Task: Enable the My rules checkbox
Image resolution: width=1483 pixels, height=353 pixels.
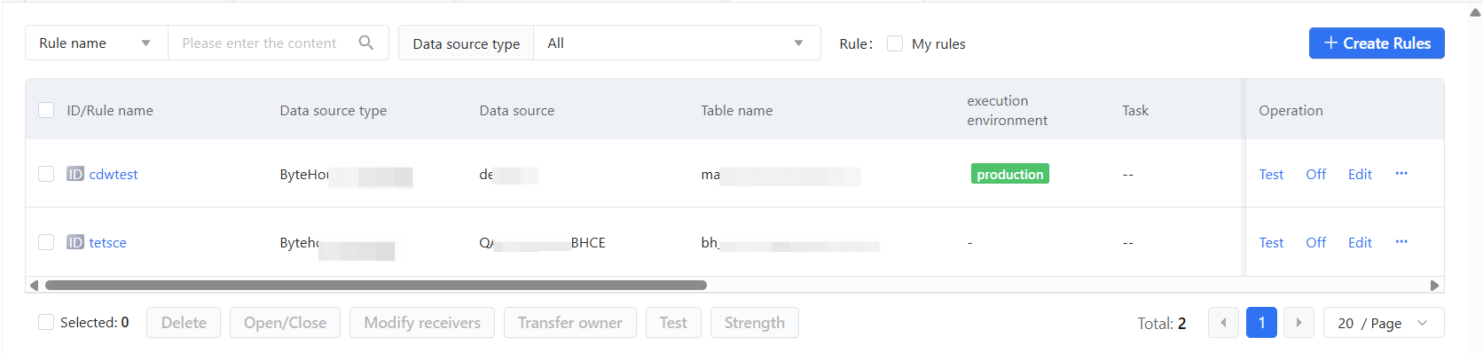Action: tap(895, 43)
